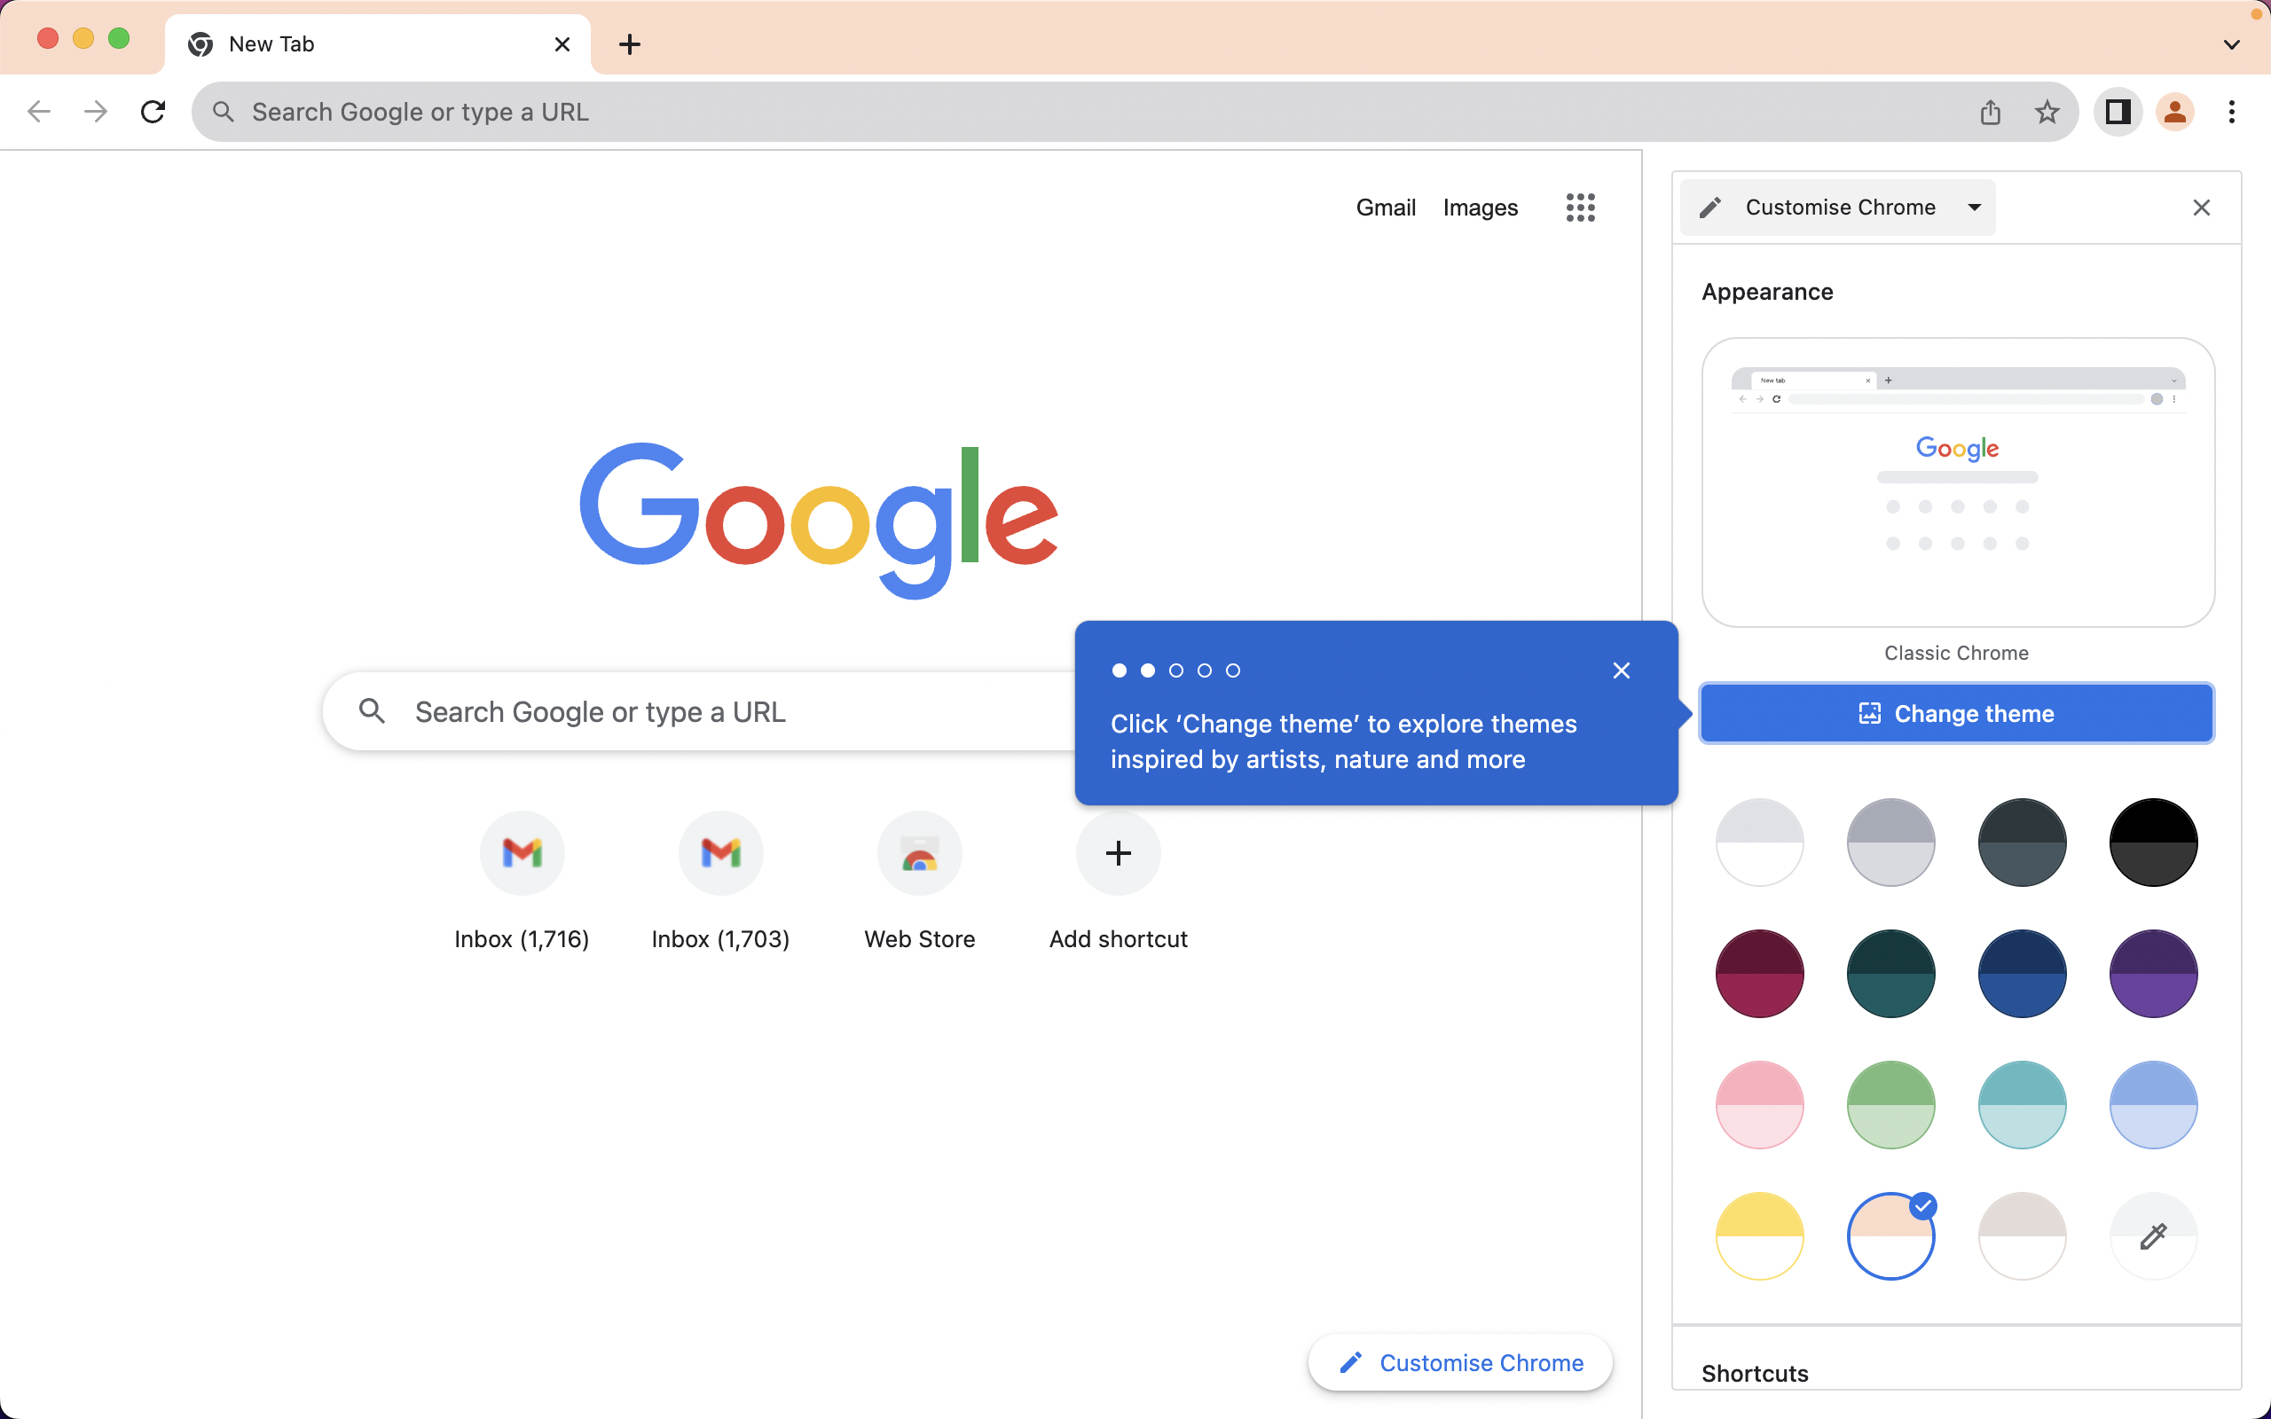
Task: Toggle the side panel icon in toolbar
Action: pyautogui.click(x=2118, y=112)
